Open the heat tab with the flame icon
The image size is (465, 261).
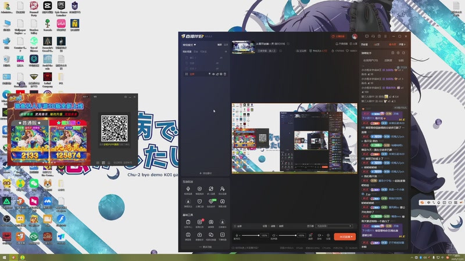[x=392, y=45]
